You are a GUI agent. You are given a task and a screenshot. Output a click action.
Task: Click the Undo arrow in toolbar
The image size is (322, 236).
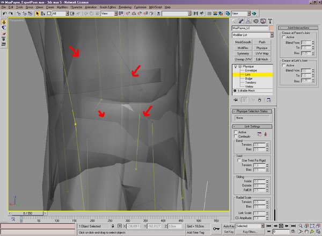(x=5, y=13)
